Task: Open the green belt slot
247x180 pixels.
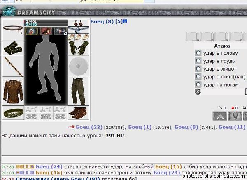Action: pos(13,113)
